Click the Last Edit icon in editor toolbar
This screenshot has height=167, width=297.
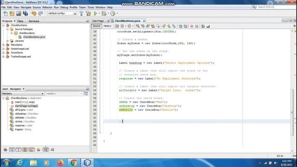pyautogui.click(x=117, y=26)
